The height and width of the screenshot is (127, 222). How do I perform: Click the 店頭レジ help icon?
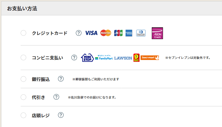click(x=61, y=115)
